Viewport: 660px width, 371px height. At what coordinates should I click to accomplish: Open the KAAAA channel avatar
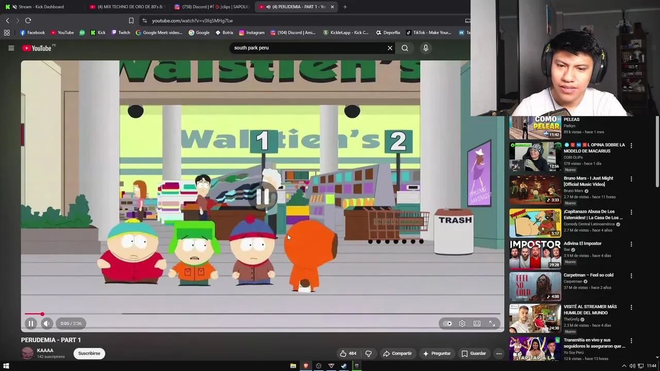[x=27, y=353]
